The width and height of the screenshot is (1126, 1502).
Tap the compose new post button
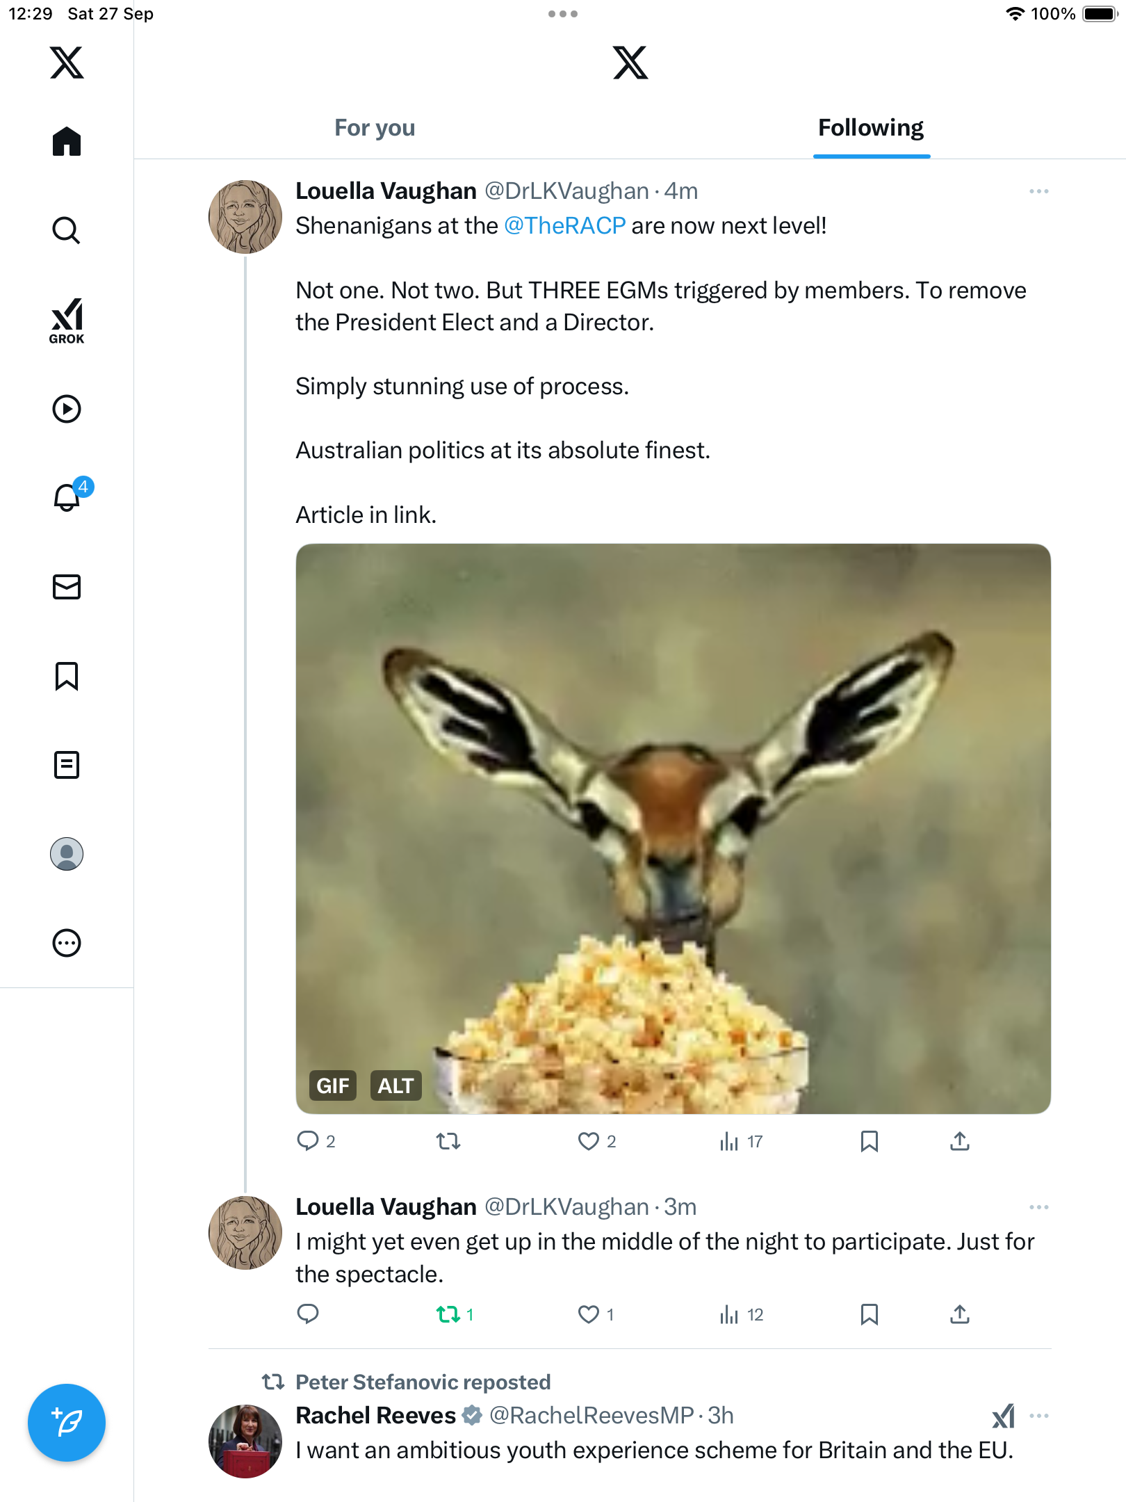[67, 1422]
